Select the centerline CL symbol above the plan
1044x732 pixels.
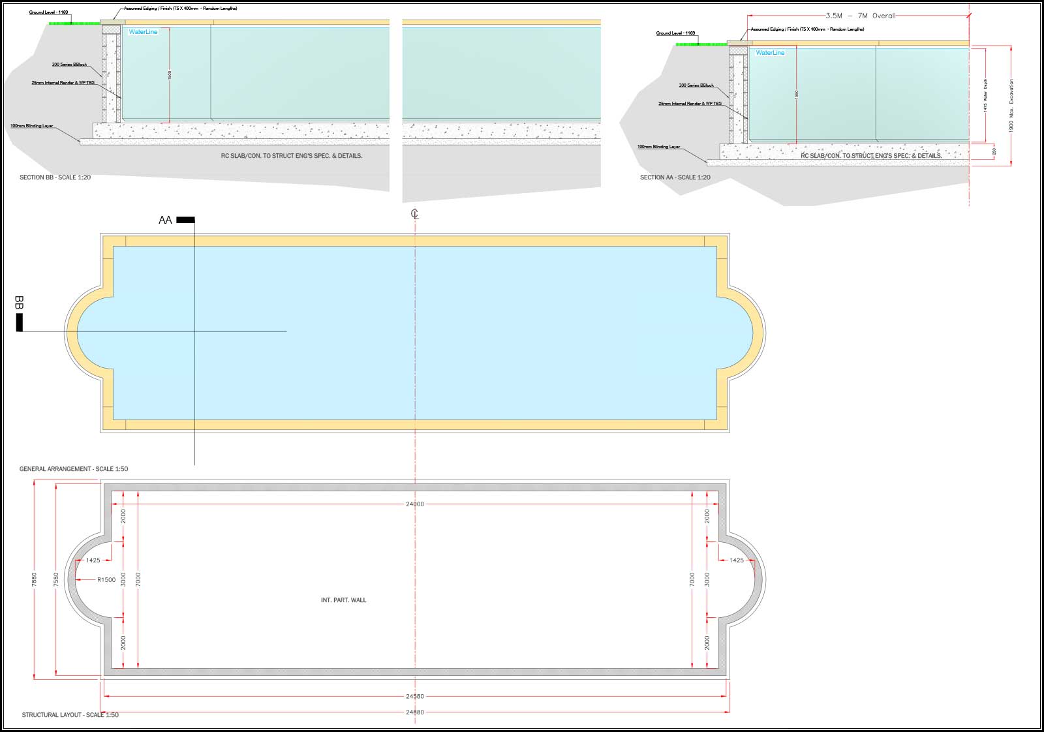tap(414, 214)
